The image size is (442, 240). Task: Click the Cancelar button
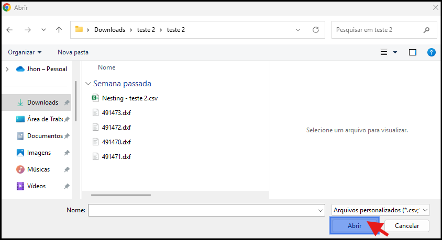click(x=407, y=226)
